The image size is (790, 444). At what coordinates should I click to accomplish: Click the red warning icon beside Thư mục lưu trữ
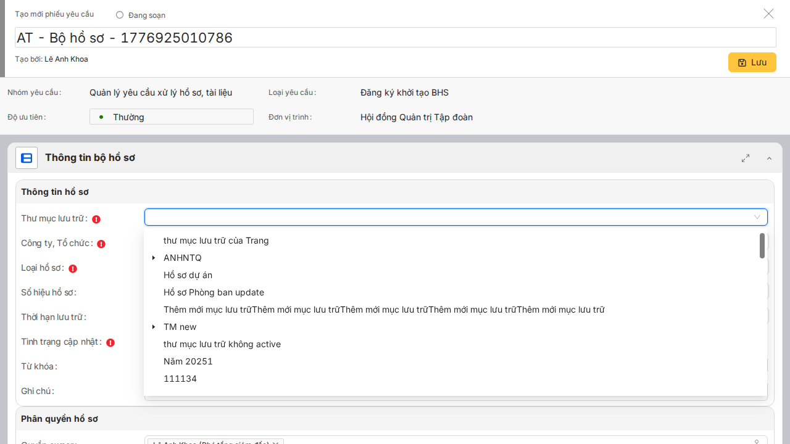tap(96, 219)
